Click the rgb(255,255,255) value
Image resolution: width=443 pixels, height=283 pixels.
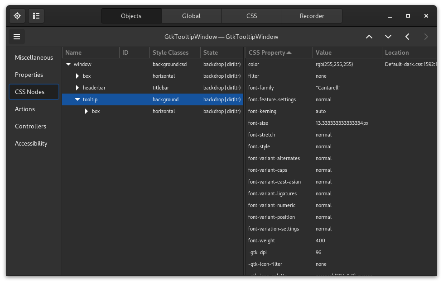(x=334, y=64)
